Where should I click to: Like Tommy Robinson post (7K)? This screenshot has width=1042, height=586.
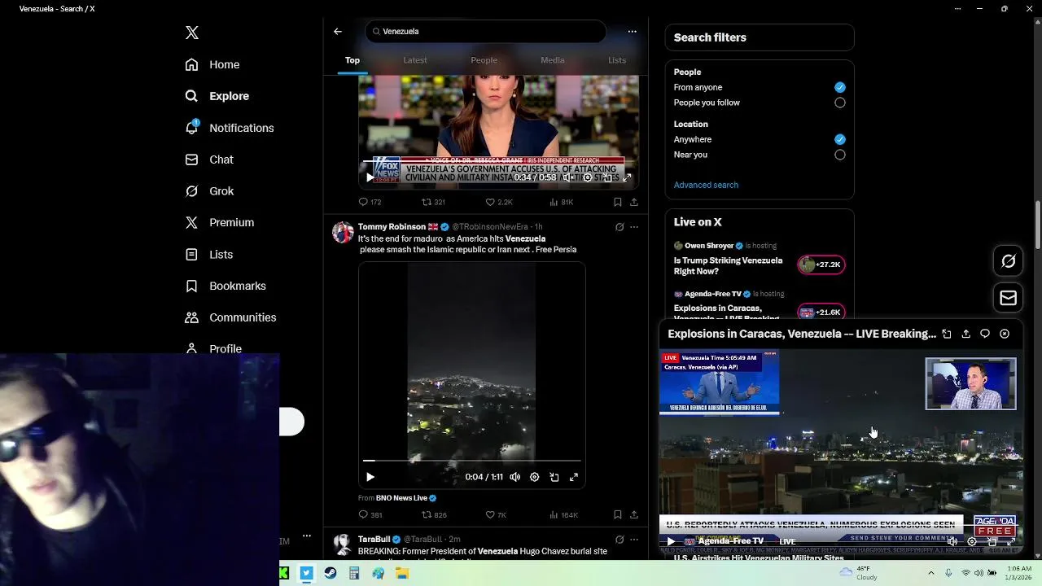pos(496,514)
